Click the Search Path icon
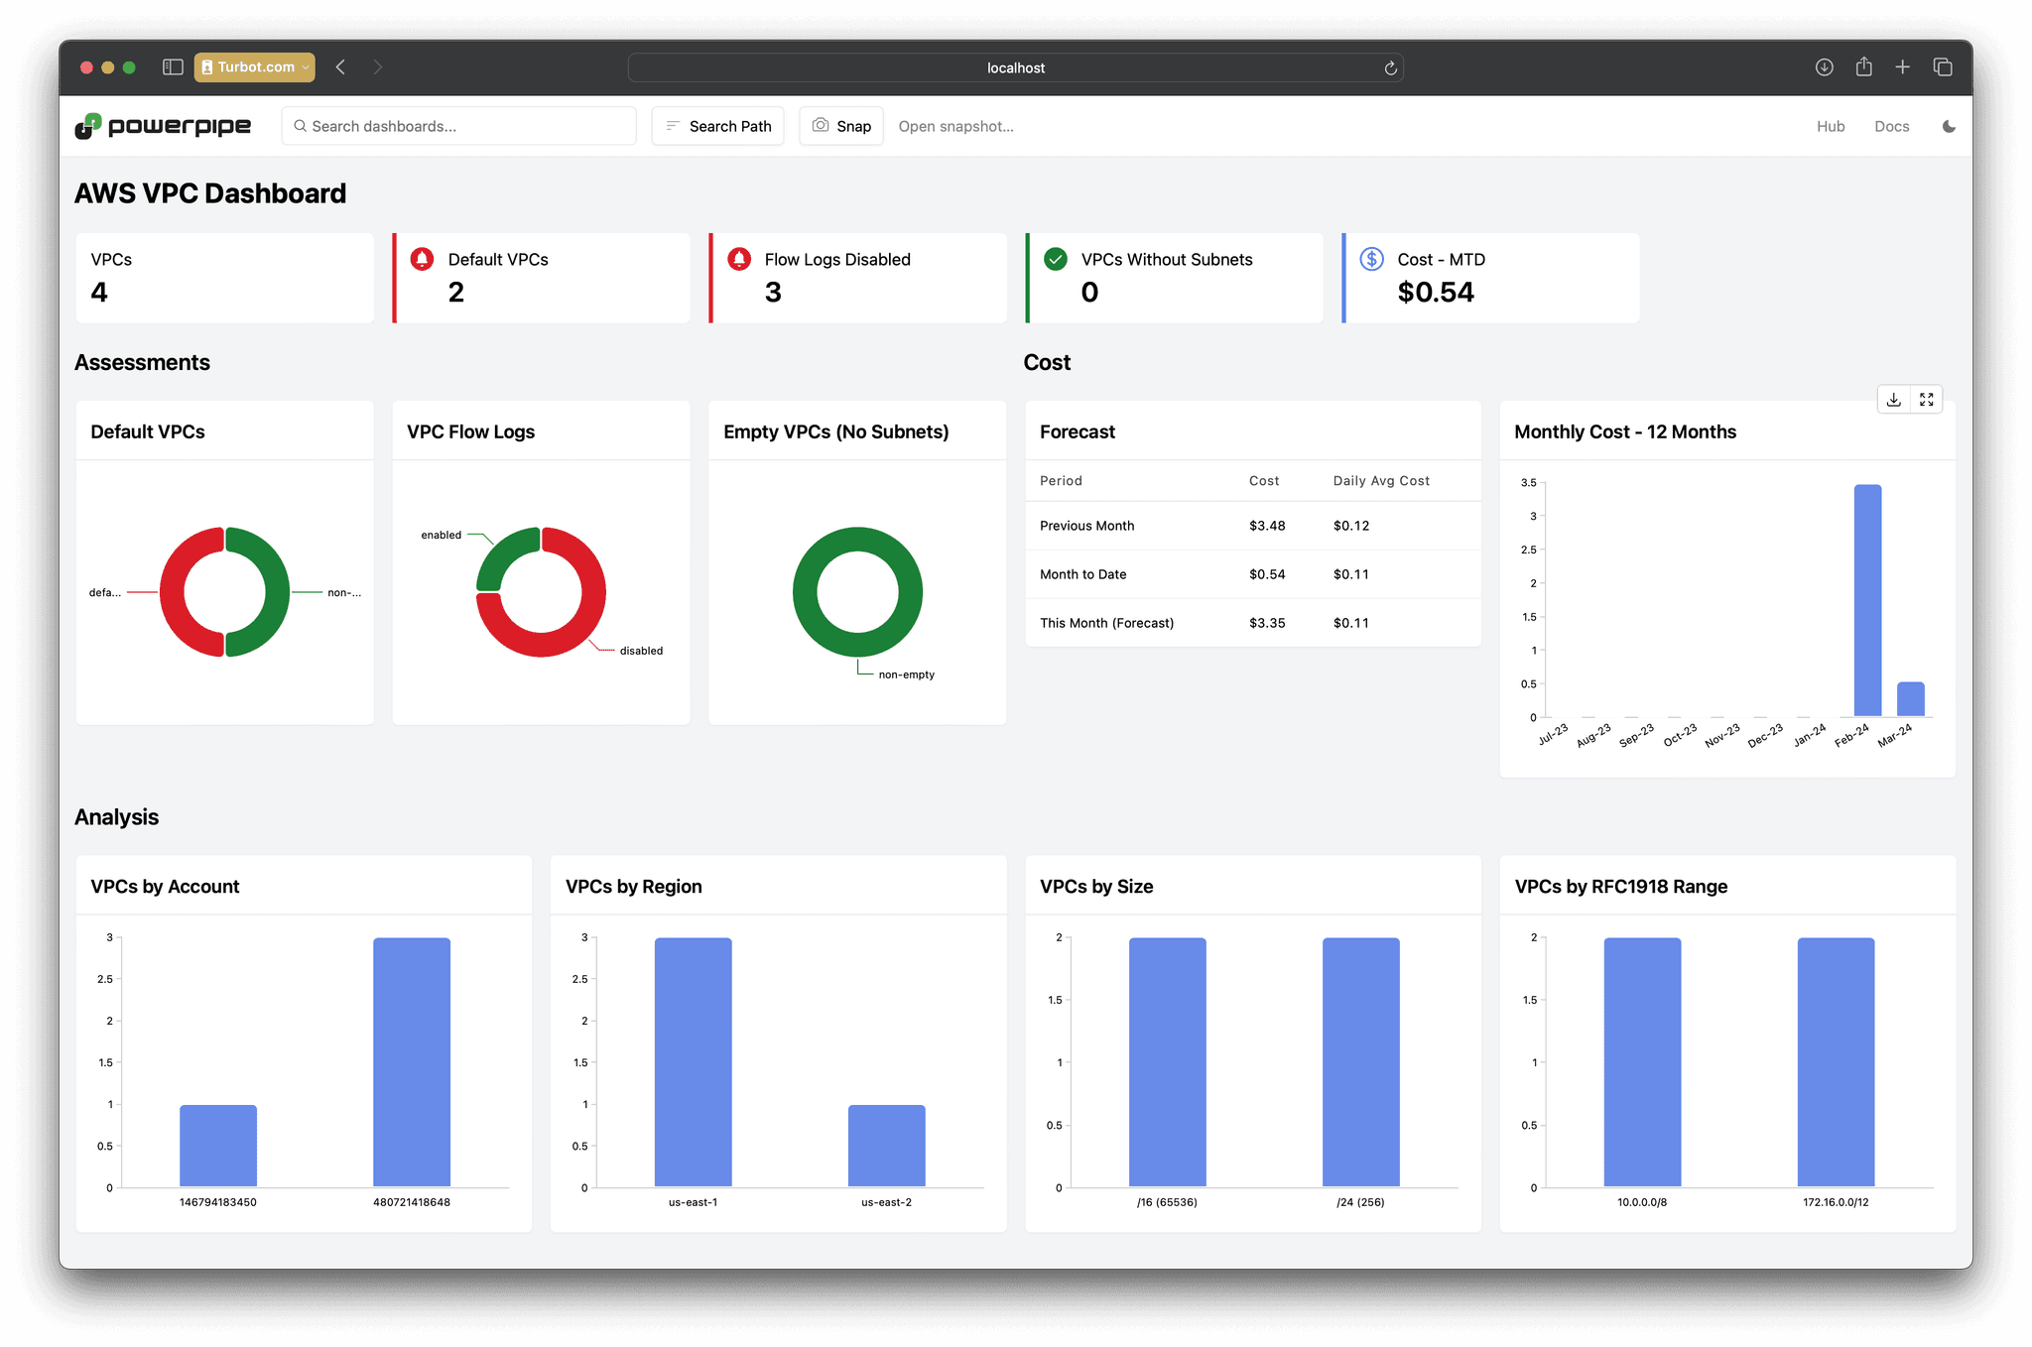This screenshot has width=2032, height=1347. point(671,125)
